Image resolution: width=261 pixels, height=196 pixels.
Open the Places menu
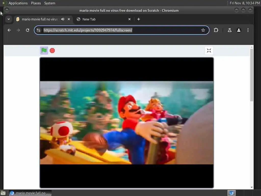tap(36, 3)
